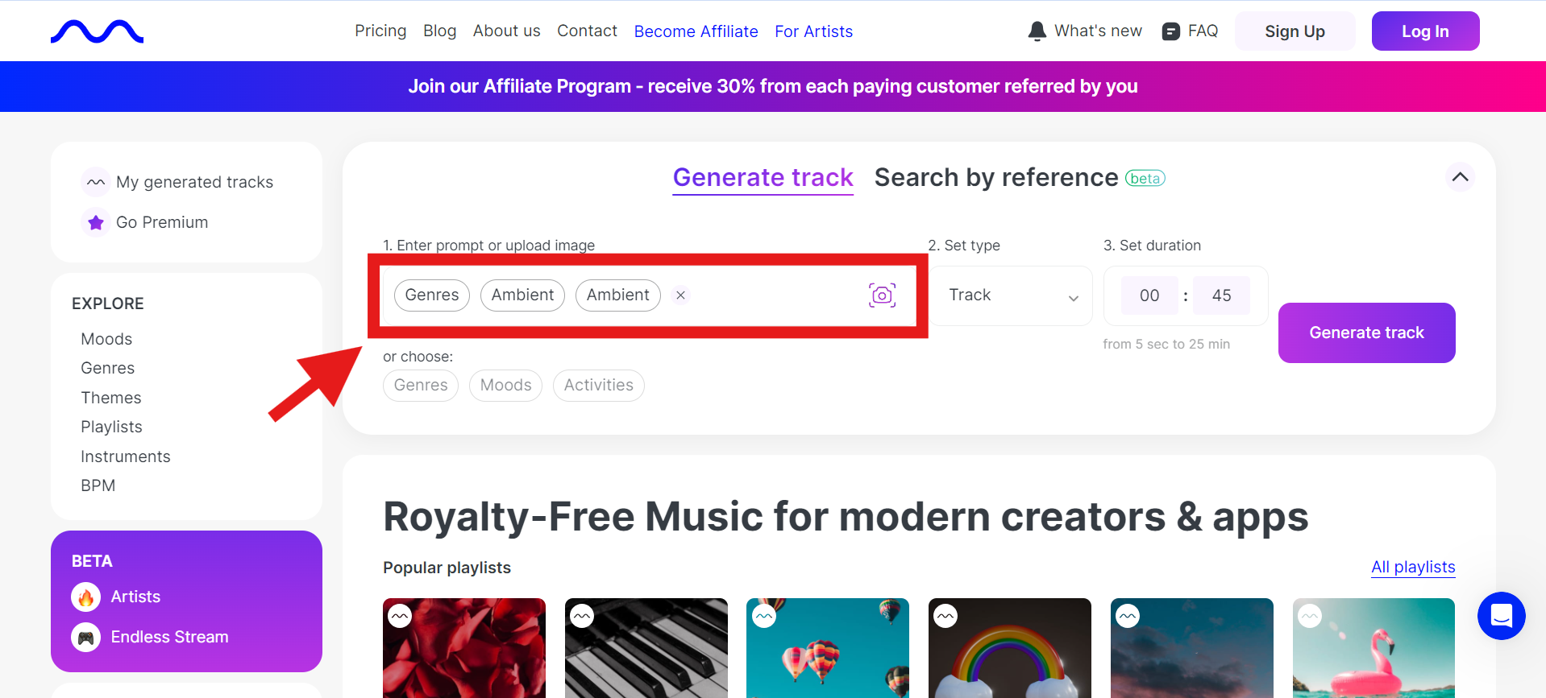Open the All playlists link
This screenshot has height=698, width=1546.
pos(1413,567)
